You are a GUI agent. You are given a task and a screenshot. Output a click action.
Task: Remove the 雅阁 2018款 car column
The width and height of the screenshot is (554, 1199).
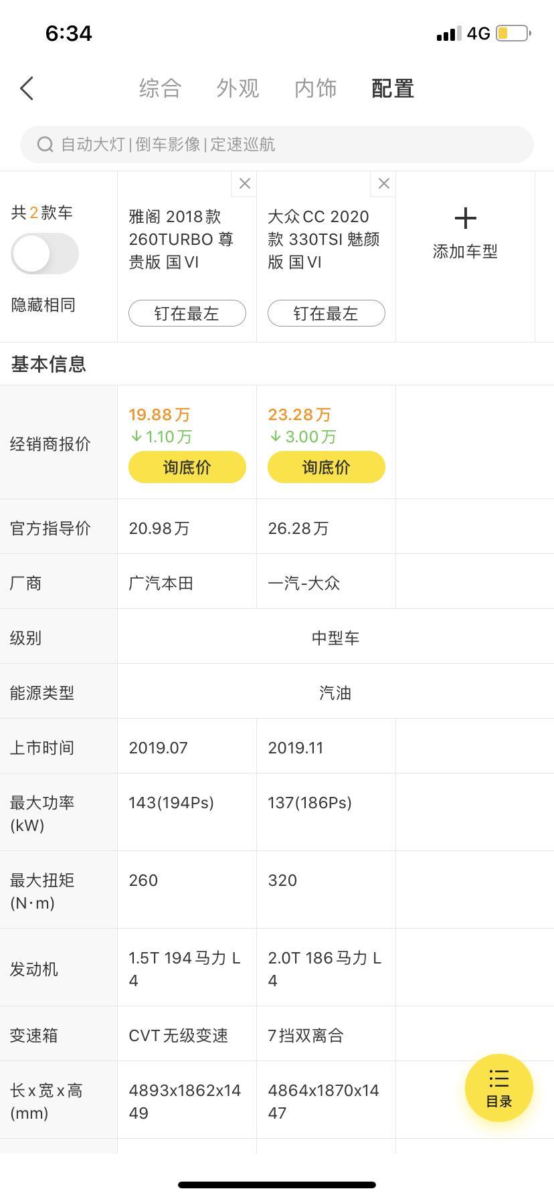pos(244,184)
